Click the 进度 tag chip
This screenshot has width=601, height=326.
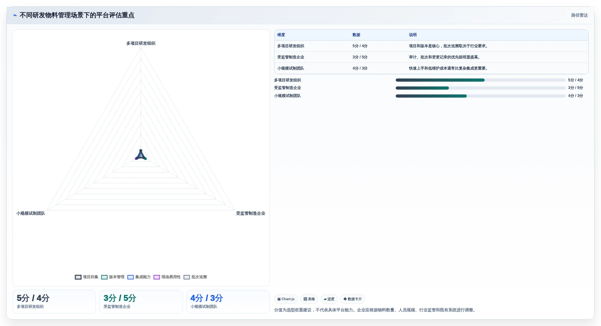329,299
